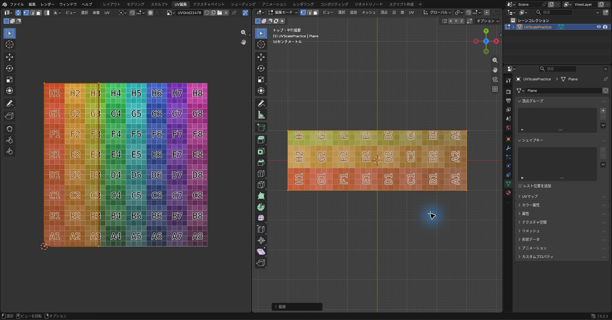Viewport: 612px width, 320px height.
Task: Toggle UV sync selection
Action: (18, 13)
